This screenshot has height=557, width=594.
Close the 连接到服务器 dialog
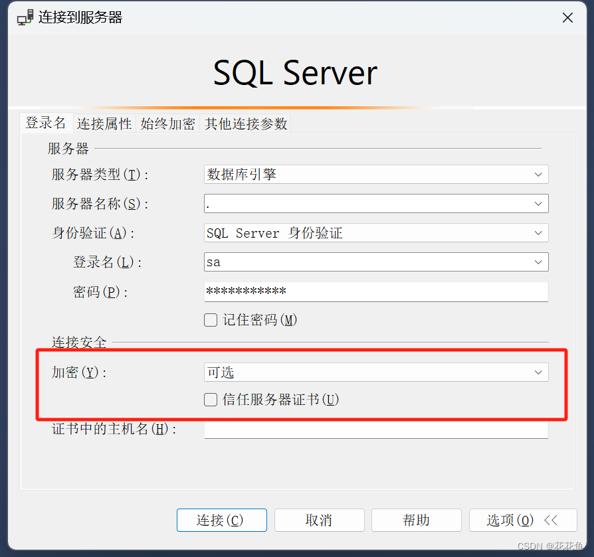567,17
